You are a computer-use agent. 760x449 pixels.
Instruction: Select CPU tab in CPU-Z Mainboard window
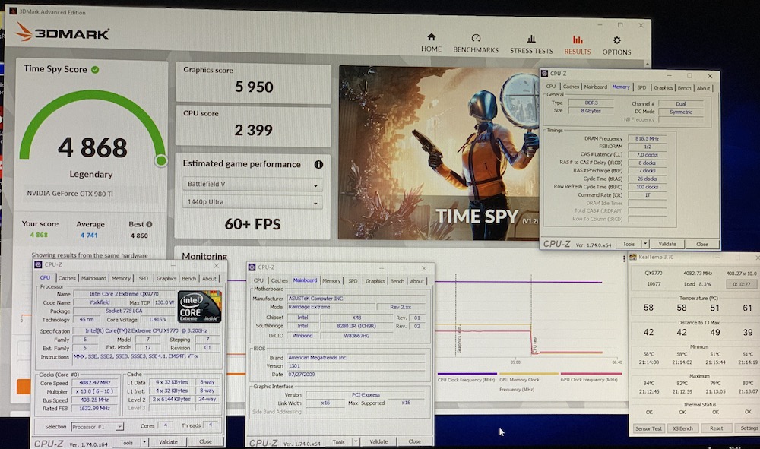[x=259, y=280]
